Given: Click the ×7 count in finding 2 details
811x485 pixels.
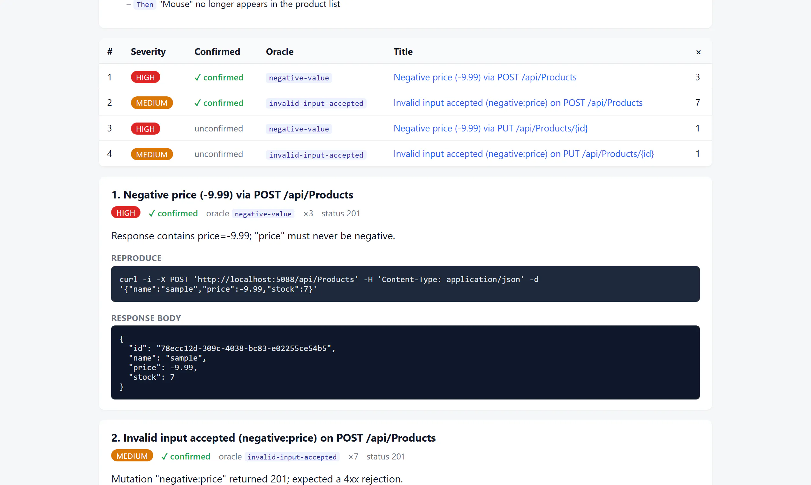Looking at the screenshot, I should (353, 457).
